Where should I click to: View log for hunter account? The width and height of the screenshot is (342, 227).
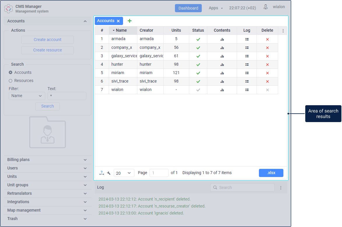point(247,65)
